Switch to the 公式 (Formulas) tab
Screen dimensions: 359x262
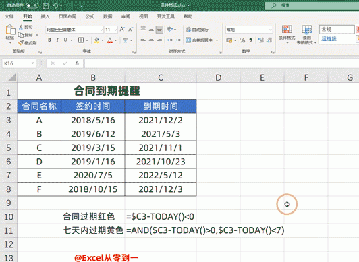(90, 16)
